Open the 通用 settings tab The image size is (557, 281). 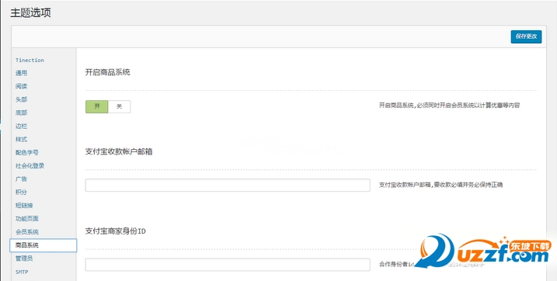coord(21,73)
